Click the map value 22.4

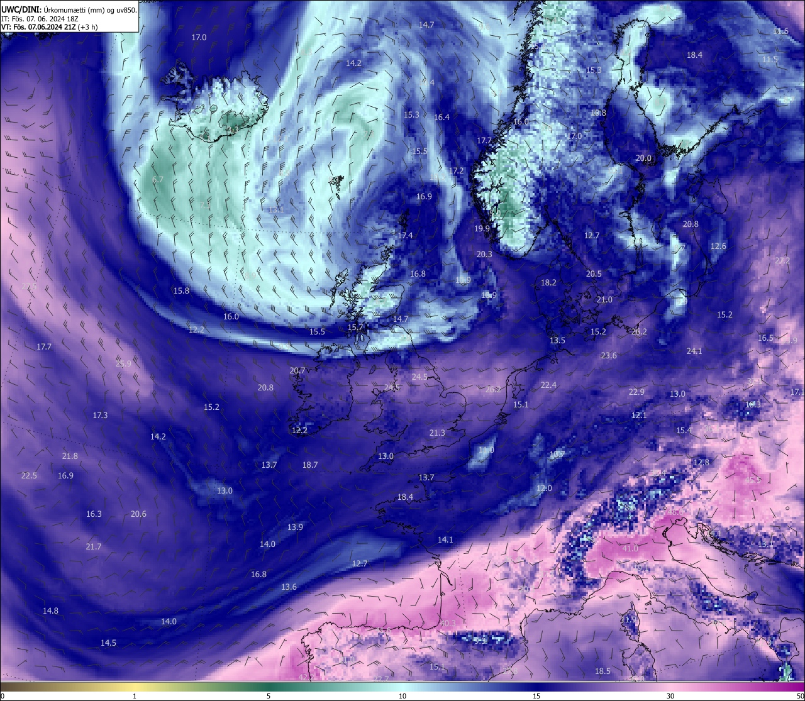(548, 385)
